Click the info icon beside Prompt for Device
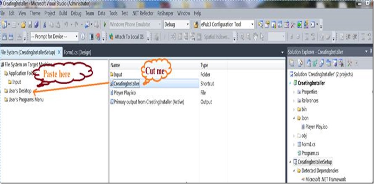This screenshot has height=184, width=374. [83, 37]
